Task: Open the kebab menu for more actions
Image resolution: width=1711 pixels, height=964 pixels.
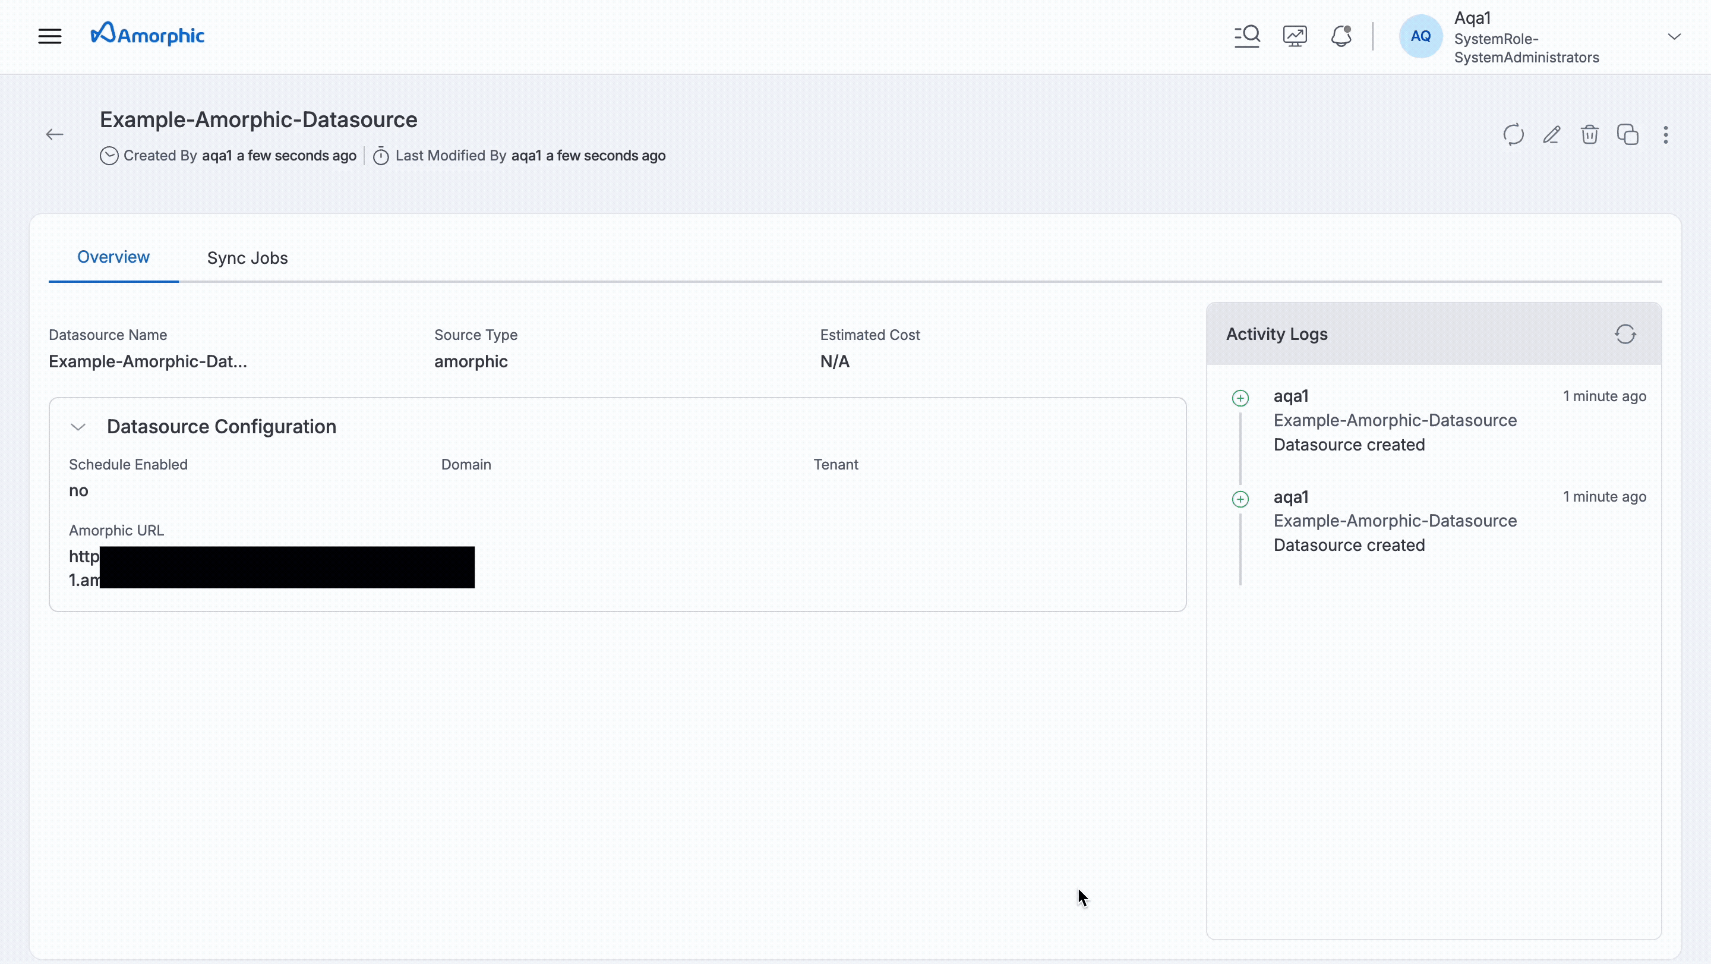Action: click(1666, 134)
